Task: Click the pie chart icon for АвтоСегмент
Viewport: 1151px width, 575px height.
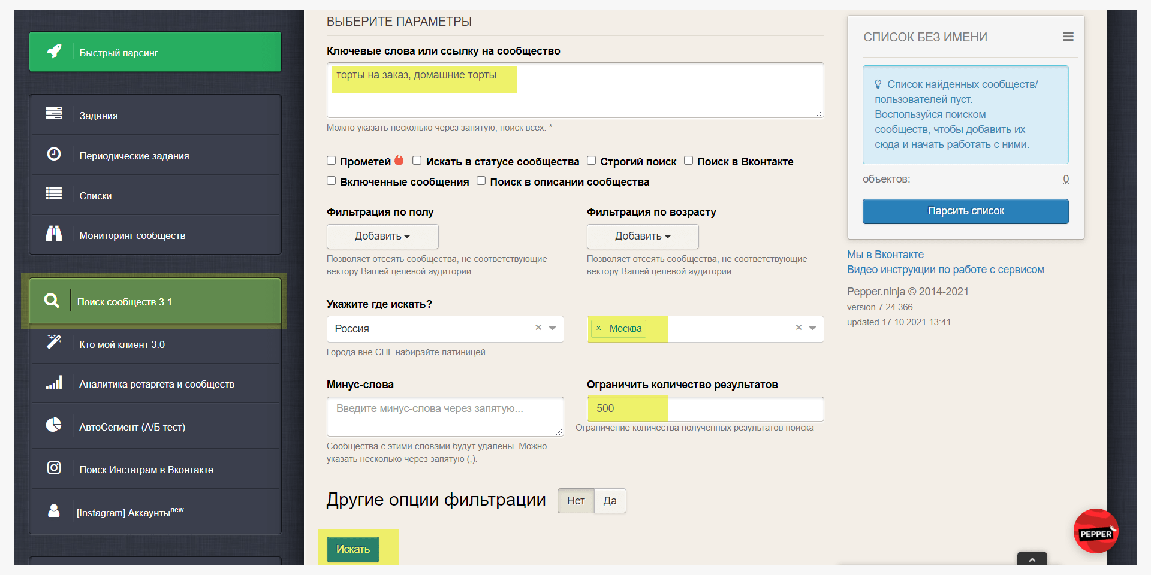Action: coord(54,425)
